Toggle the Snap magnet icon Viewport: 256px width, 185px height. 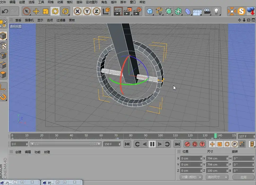pos(3,96)
